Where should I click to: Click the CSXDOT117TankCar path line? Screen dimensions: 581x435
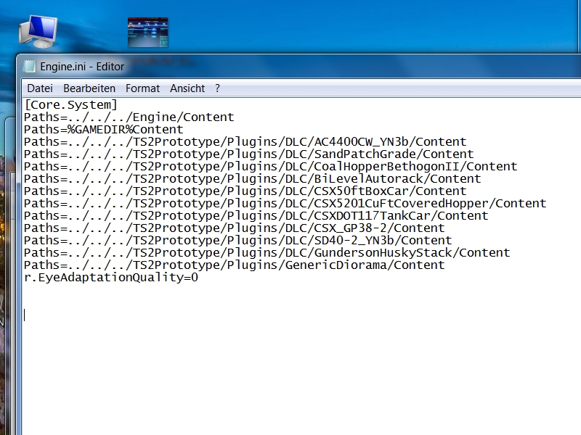pos(256,215)
